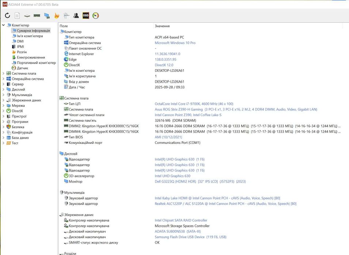349x255 pixels.
Task: Open the SensorPanel gauge icon
Action: coord(95,16)
